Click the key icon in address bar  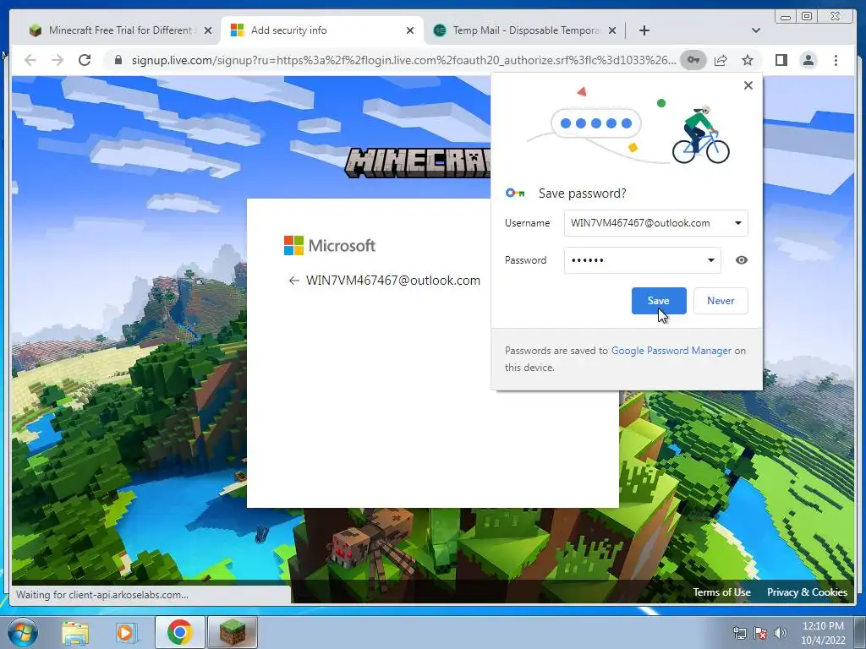693,60
